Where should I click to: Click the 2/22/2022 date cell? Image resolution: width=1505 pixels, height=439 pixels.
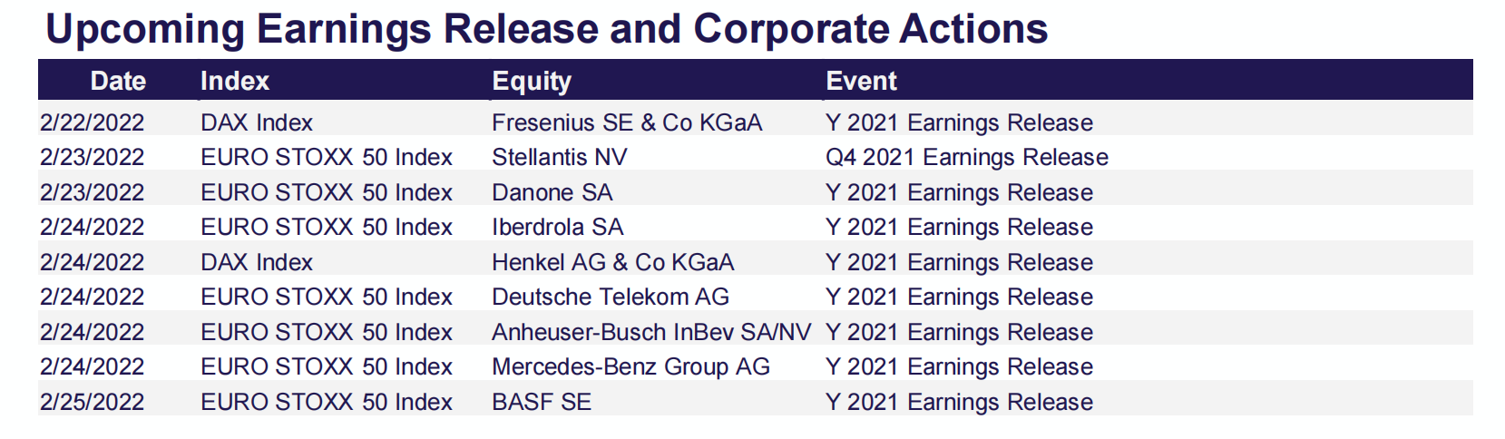[92, 122]
